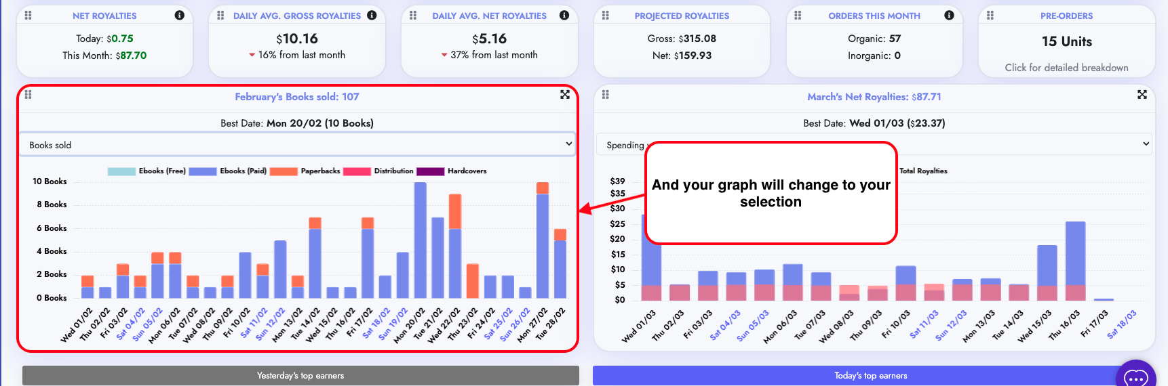The width and height of the screenshot is (1168, 386).
Task: Open info icon on Orders This Month card
Action: 949,15
